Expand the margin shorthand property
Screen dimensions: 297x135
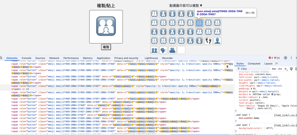pos(251,91)
